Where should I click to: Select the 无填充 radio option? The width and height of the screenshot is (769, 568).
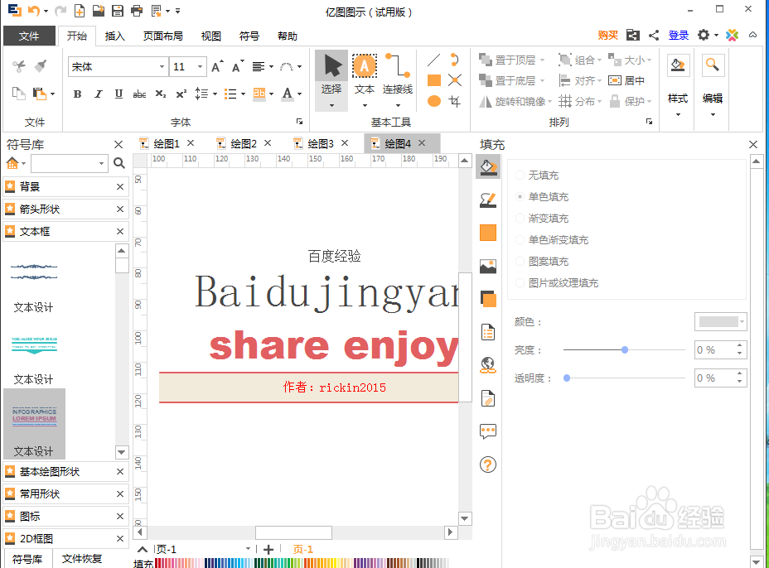[520, 175]
